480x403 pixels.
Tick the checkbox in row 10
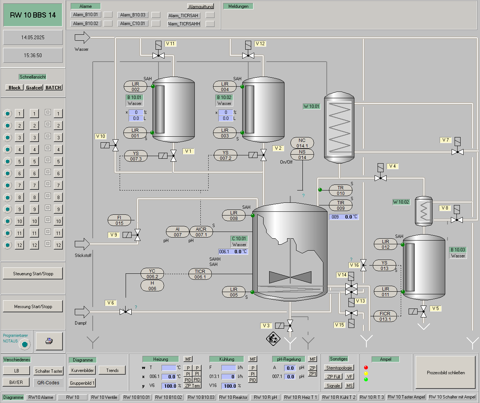pos(48,220)
